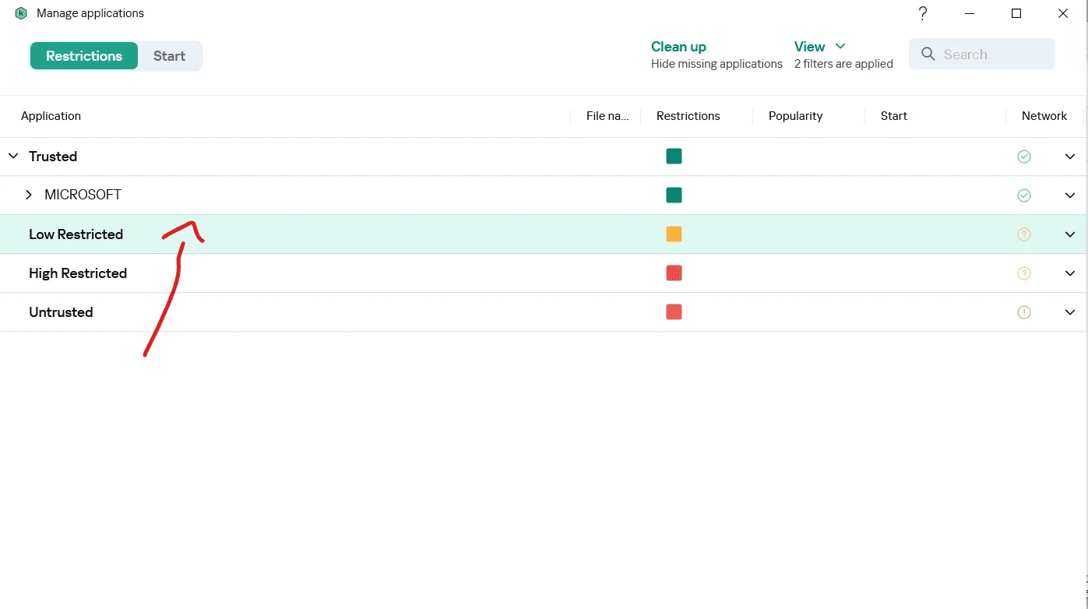Select the High Restricted group row

click(544, 273)
